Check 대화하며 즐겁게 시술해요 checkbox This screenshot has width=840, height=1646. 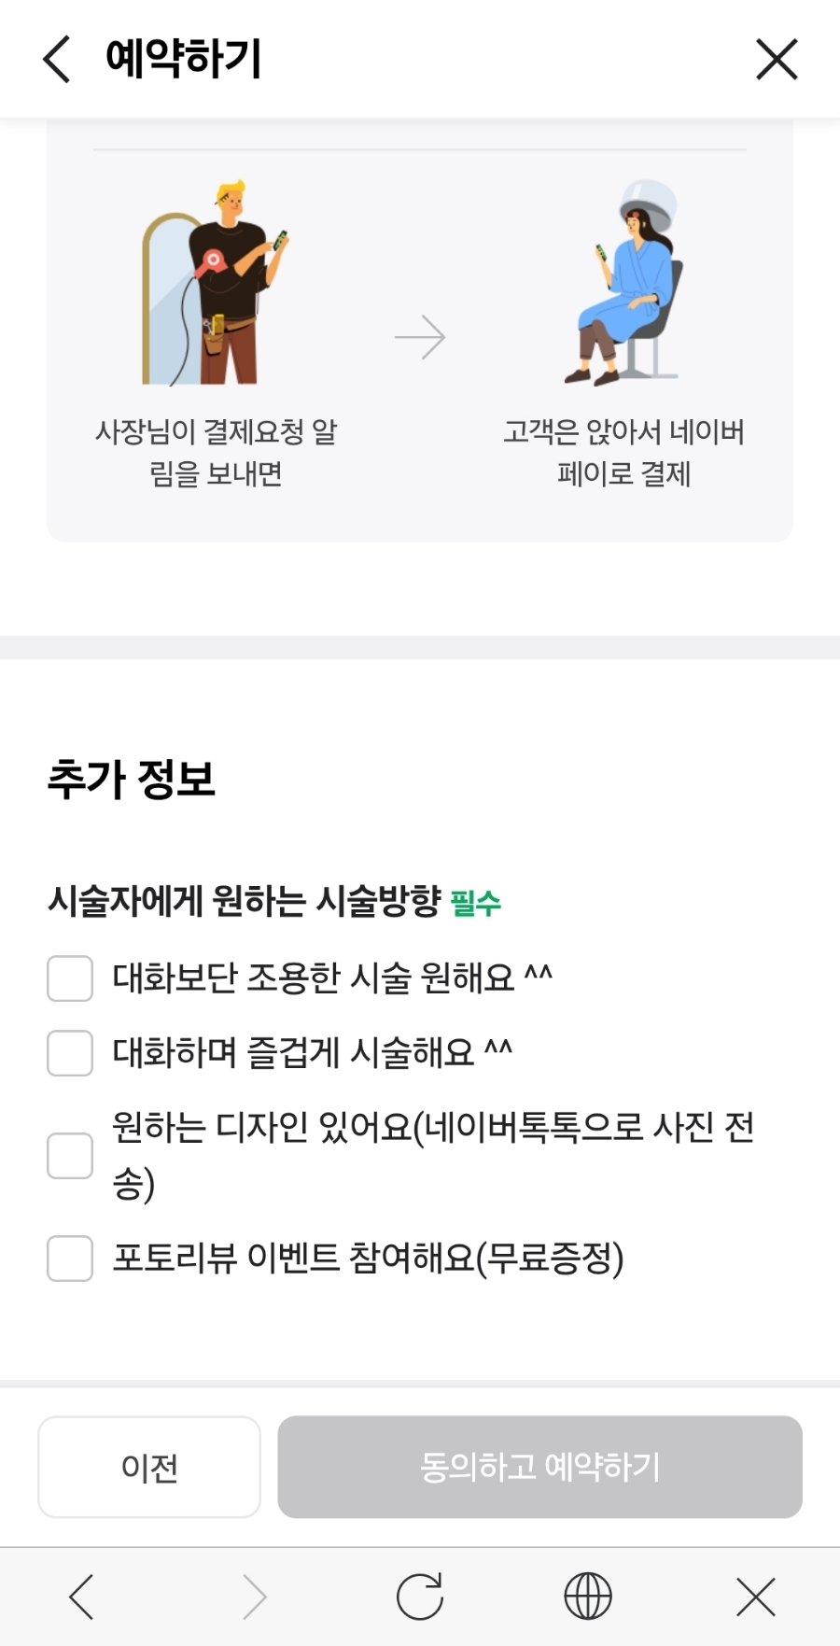(x=70, y=1053)
